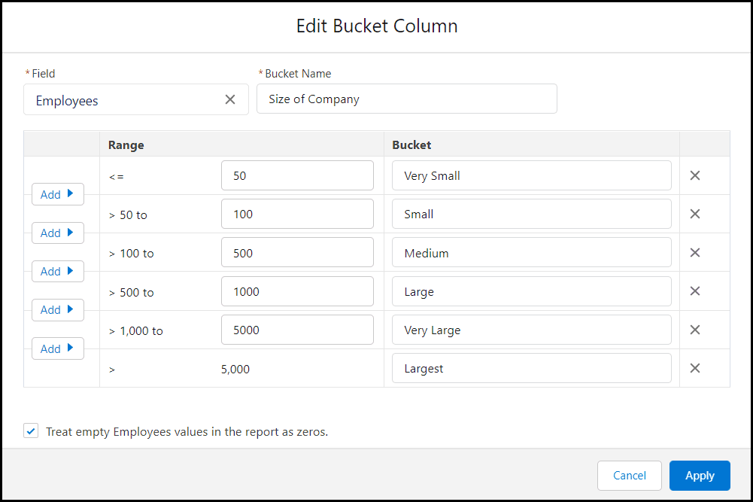This screenshot has width=753, height=502.
Task: Select the "> 1,000 to" range label
Action: point(136,331)
